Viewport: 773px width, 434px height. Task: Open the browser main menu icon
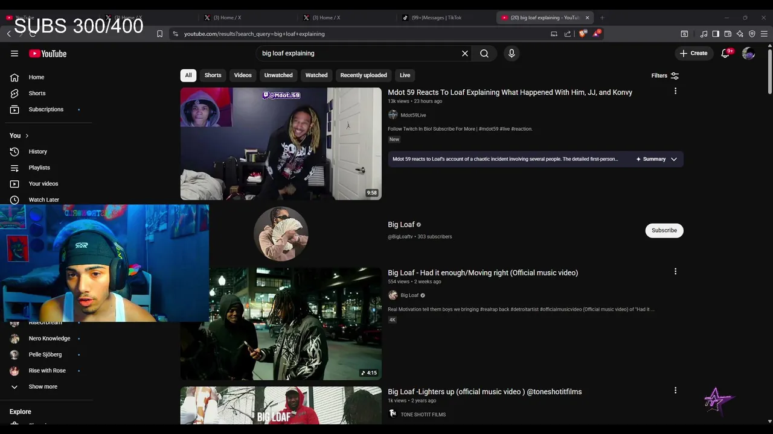764,34
